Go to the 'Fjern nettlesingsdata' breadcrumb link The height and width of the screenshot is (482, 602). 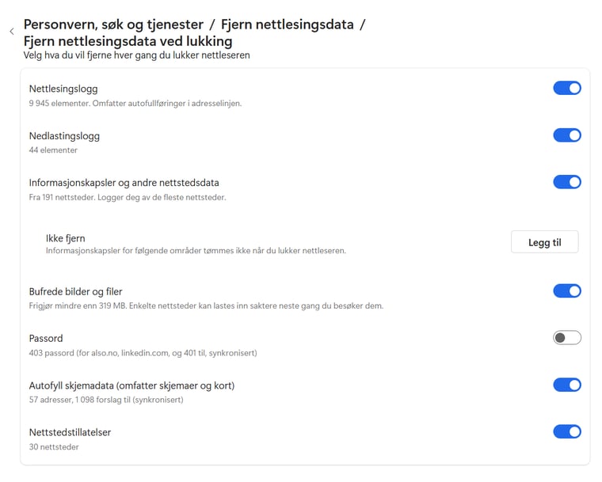click(287, 24)
